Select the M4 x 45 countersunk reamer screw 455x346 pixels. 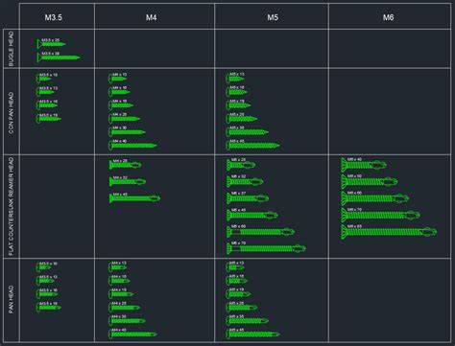pyautogui.click(x=134, y=198)
